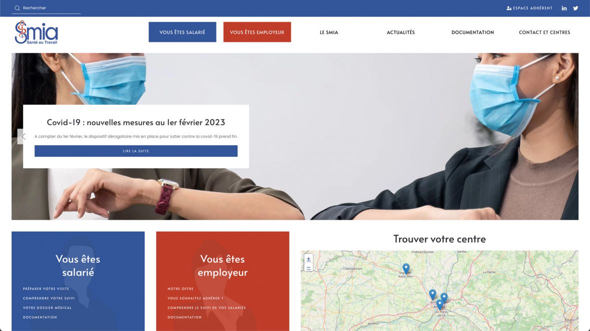590x331 pixels.
Task: Click the Lire la suite button
Action: [x=136, y=151]
